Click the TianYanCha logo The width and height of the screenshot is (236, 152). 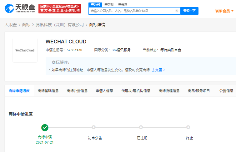tap(19, 9)
